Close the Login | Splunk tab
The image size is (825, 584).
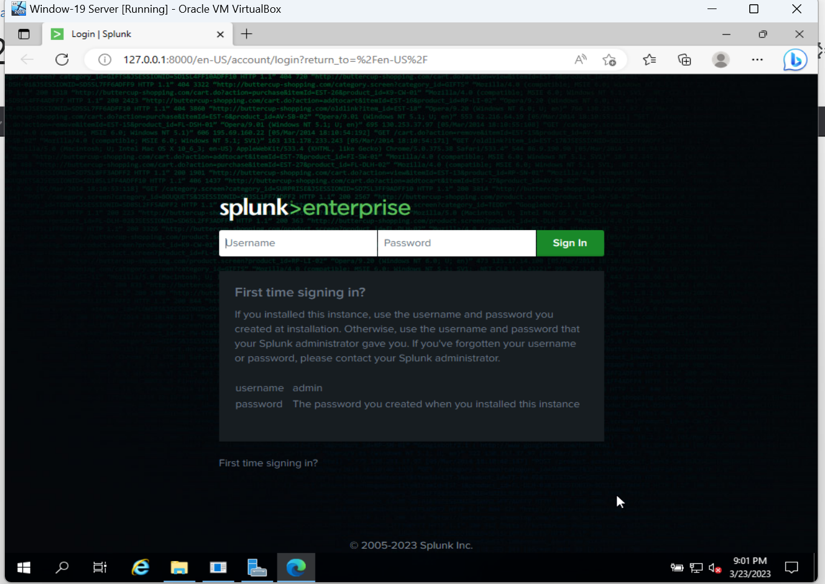pos(220,35)
